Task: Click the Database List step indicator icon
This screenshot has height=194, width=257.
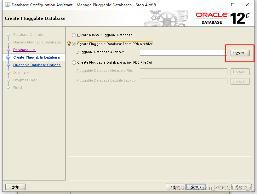Action: coord(9,50)
